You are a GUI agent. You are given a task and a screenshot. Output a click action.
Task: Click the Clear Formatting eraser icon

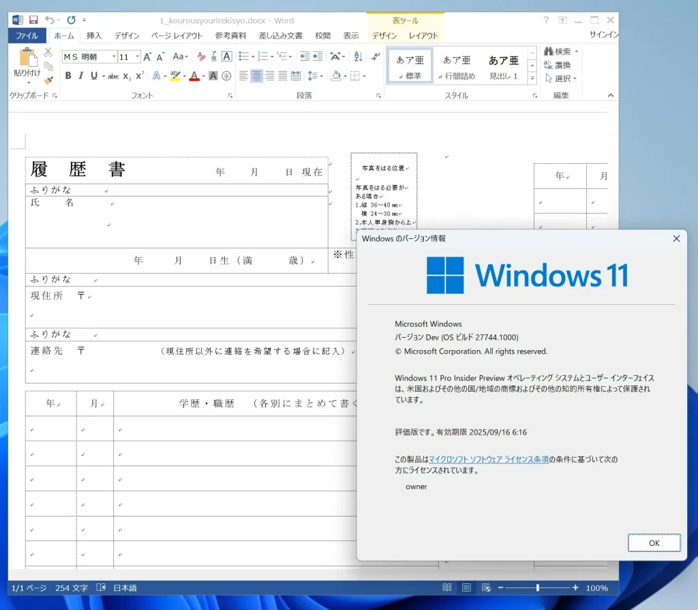201,57
